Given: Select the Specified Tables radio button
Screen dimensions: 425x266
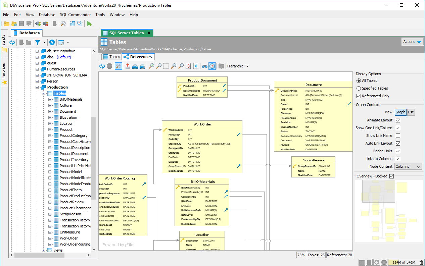Looking at the screenshot, I should [359, 88].
